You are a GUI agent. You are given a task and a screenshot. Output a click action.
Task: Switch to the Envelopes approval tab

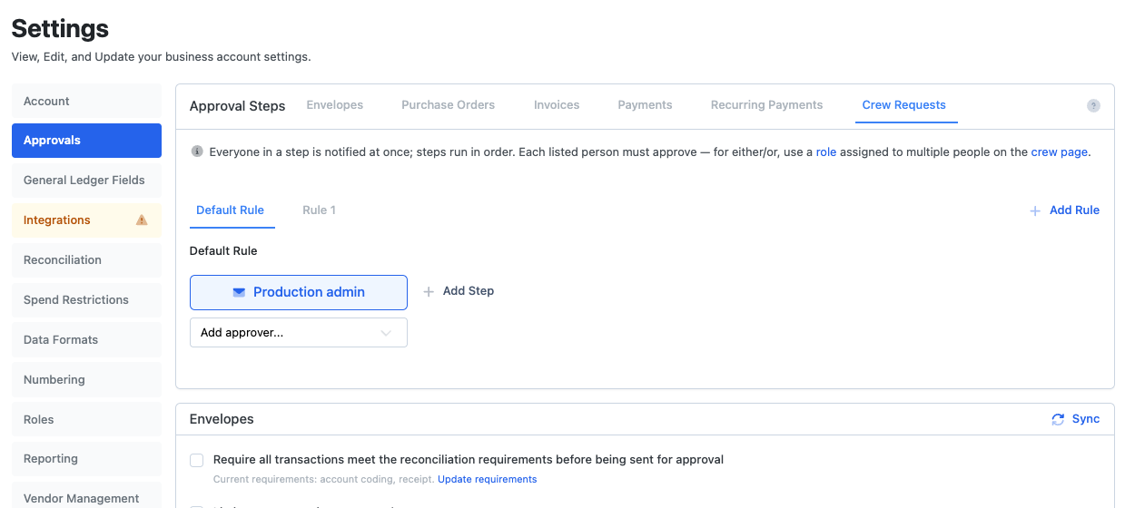click(335, 105)
